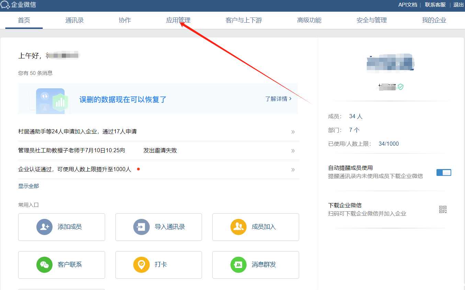465x290 pixels.
Task: Toggle the 自动提醒成员使用 switch
Action: (x=443, y=172)
